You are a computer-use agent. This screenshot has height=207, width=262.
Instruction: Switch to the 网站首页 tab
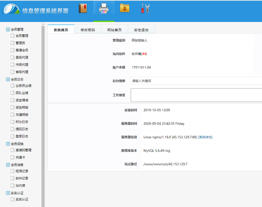114,30
